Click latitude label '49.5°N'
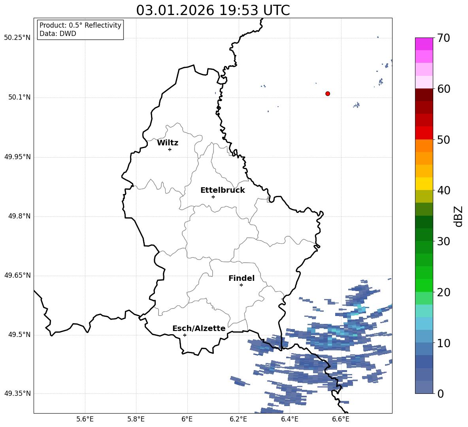 click(x=19, y=335)
